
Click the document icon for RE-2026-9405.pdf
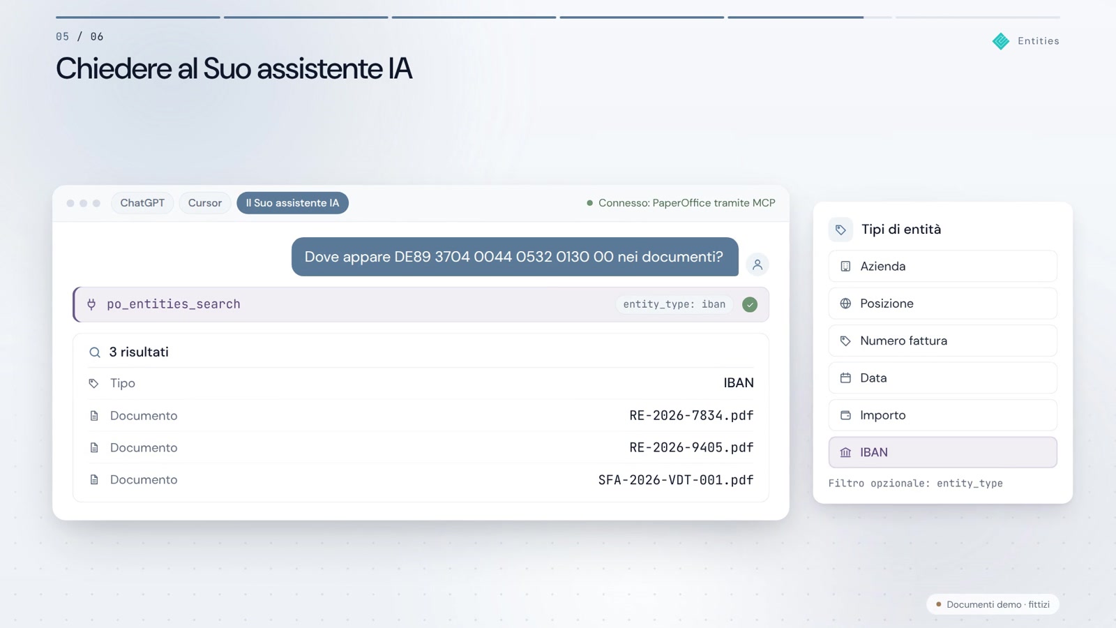pos(94,448)
